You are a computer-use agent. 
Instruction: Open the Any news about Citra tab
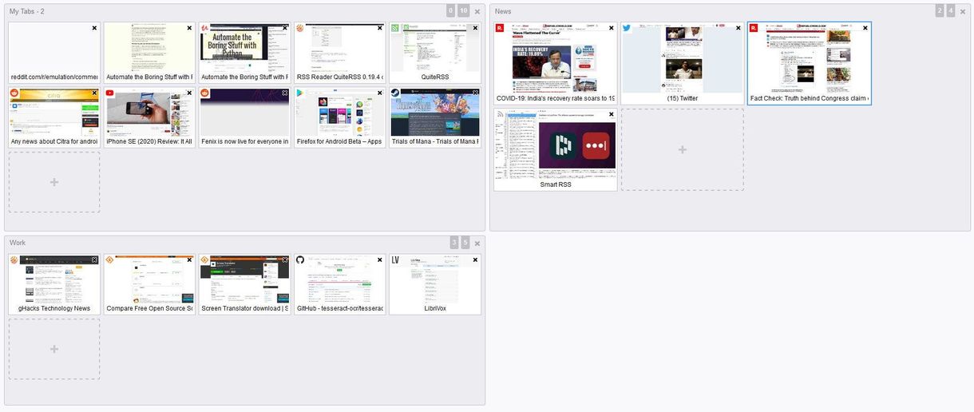click(x=54, y=118)
